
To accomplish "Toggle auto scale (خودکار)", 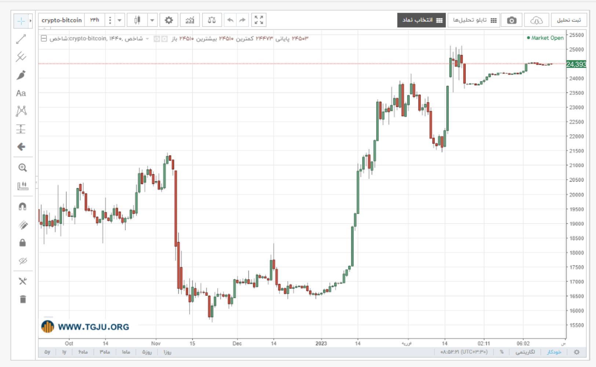I will [x=554, y=352].
